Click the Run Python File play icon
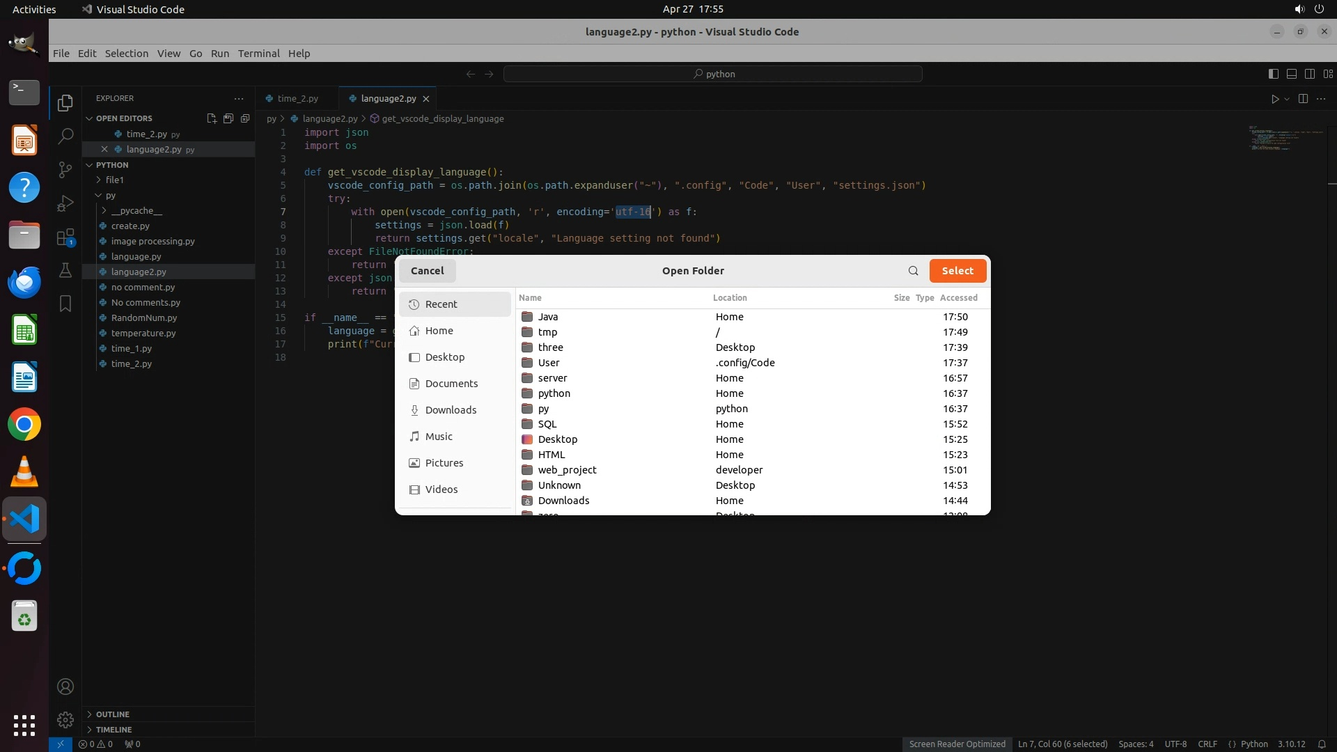Screen dimensions: 1337x752 click(1274, 99)
